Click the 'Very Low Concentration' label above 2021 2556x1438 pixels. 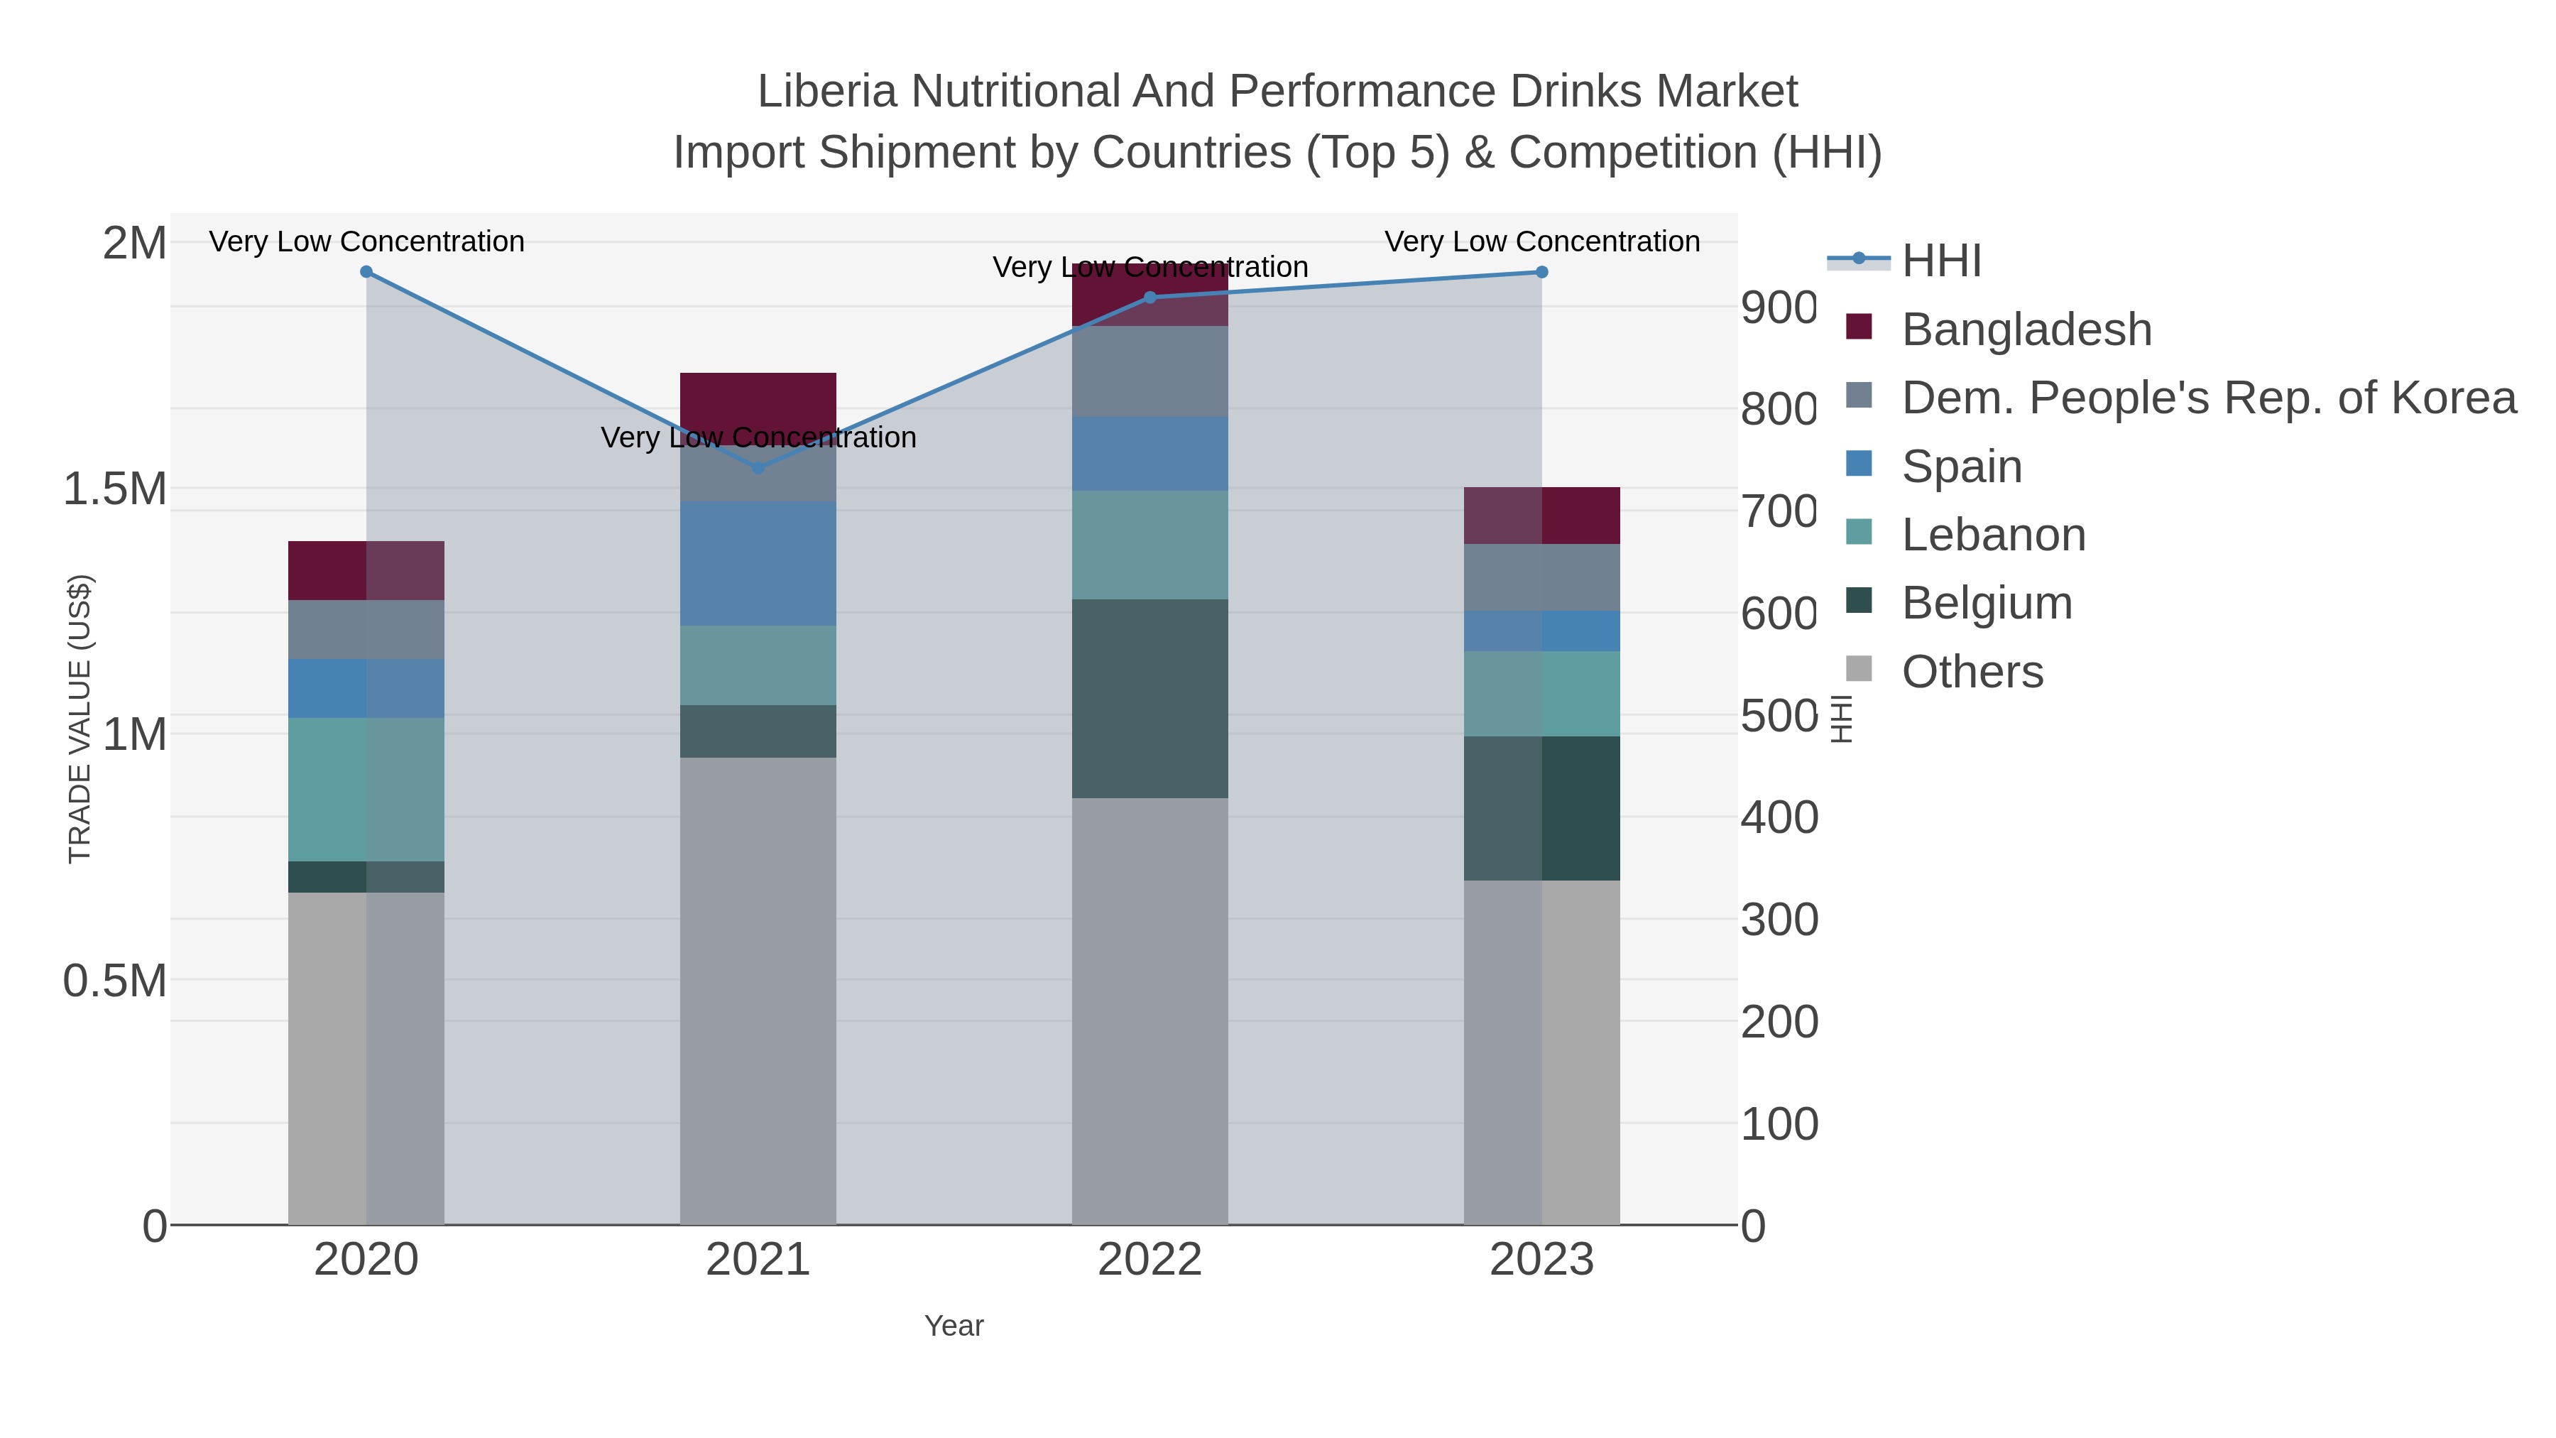pos(758,437)
